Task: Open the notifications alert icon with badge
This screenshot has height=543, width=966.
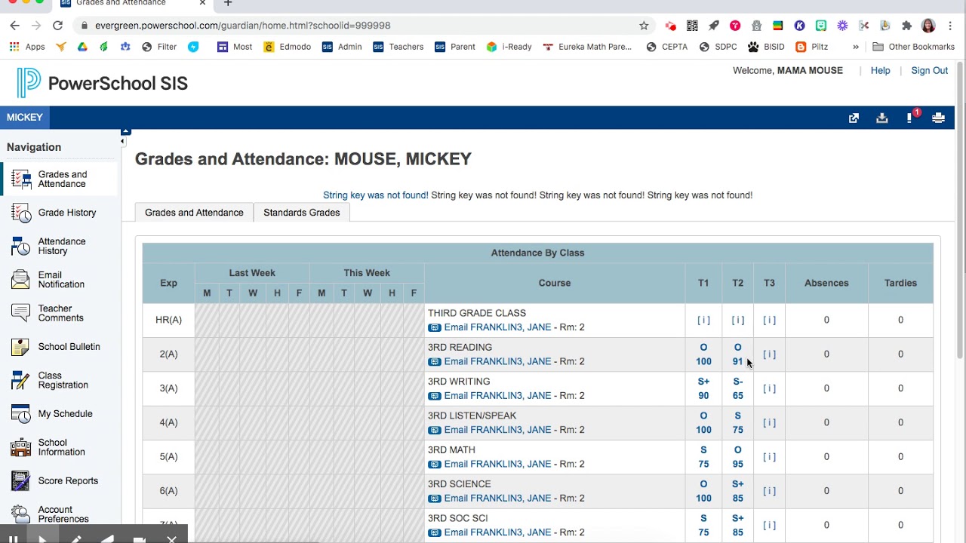Action: click(910, 118)
